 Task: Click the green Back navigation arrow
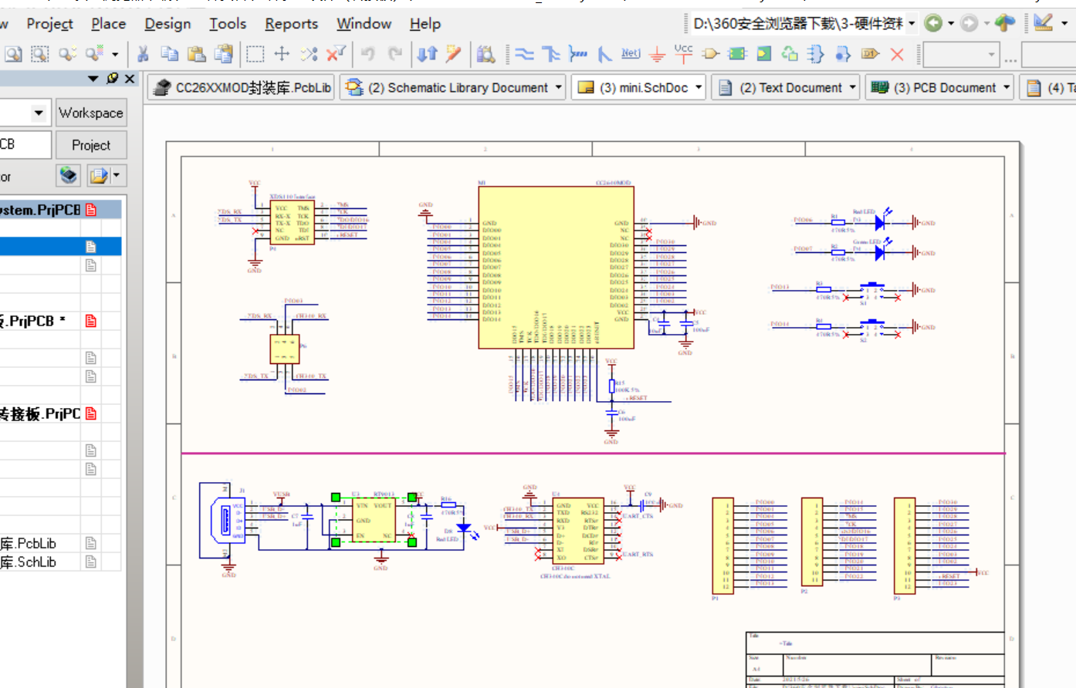(x=933, y=23)
